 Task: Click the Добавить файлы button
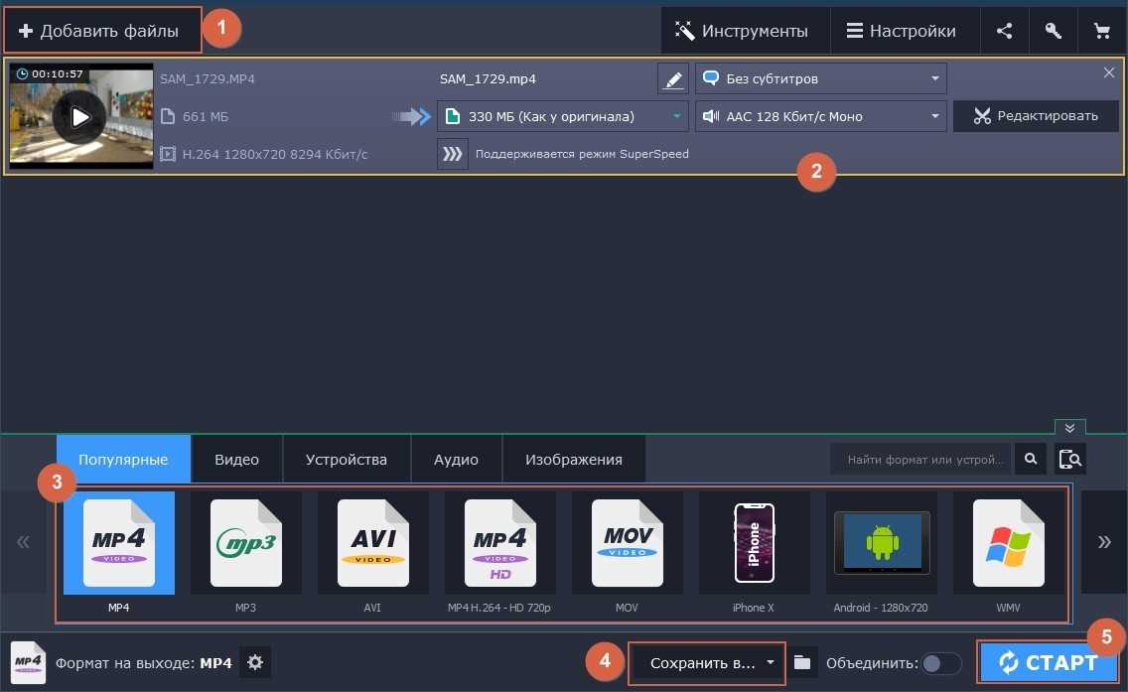[x=102, y=31]
